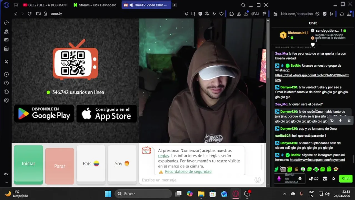Open the kick.com popout address bar

(x=296, y=14)
